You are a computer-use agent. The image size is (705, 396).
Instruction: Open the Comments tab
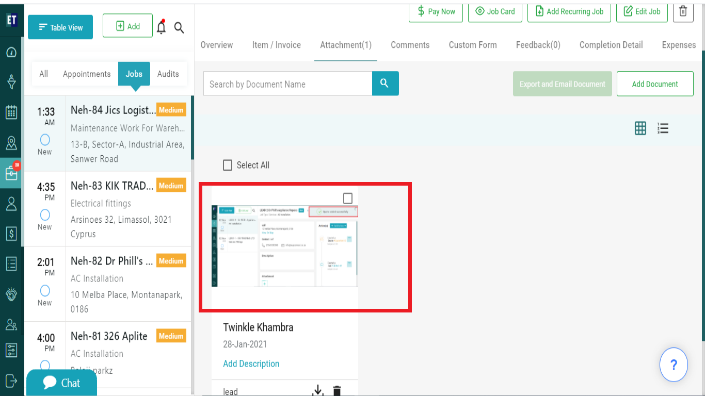click(410, 45)
